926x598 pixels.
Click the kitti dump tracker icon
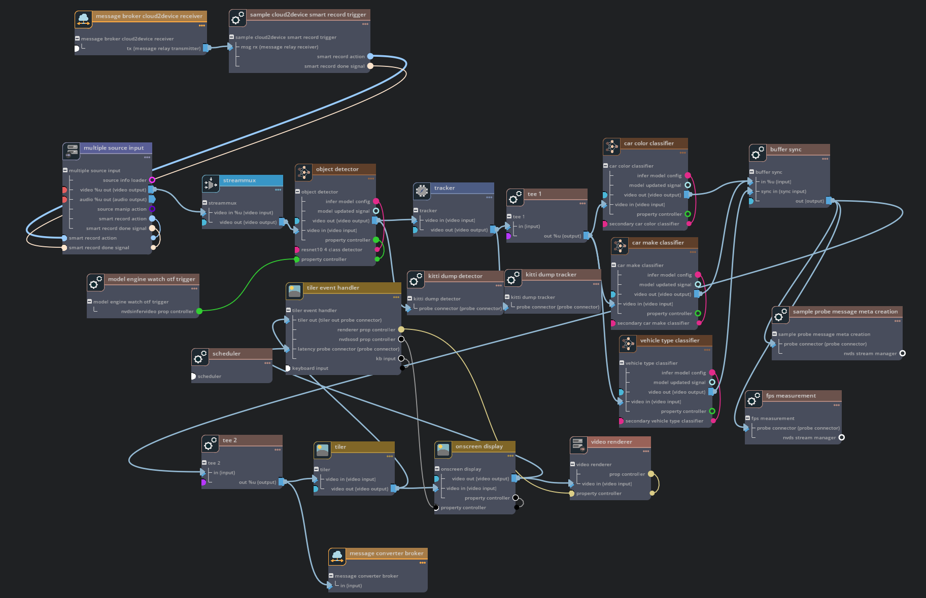point(513,278)
